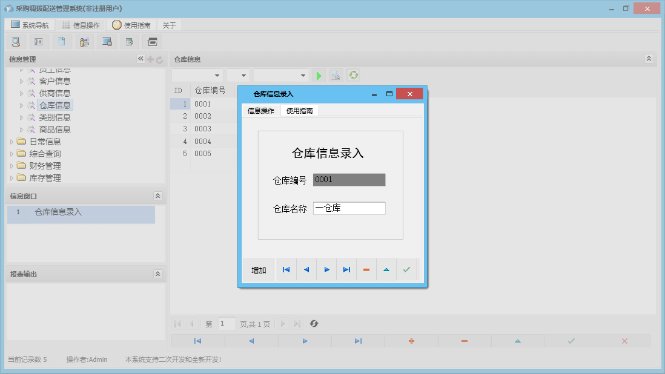The height and width of the screenshot is (374, 665).
Task: Click the window-with-plus export toolbar icon
Action: click(x=129, y=41)
